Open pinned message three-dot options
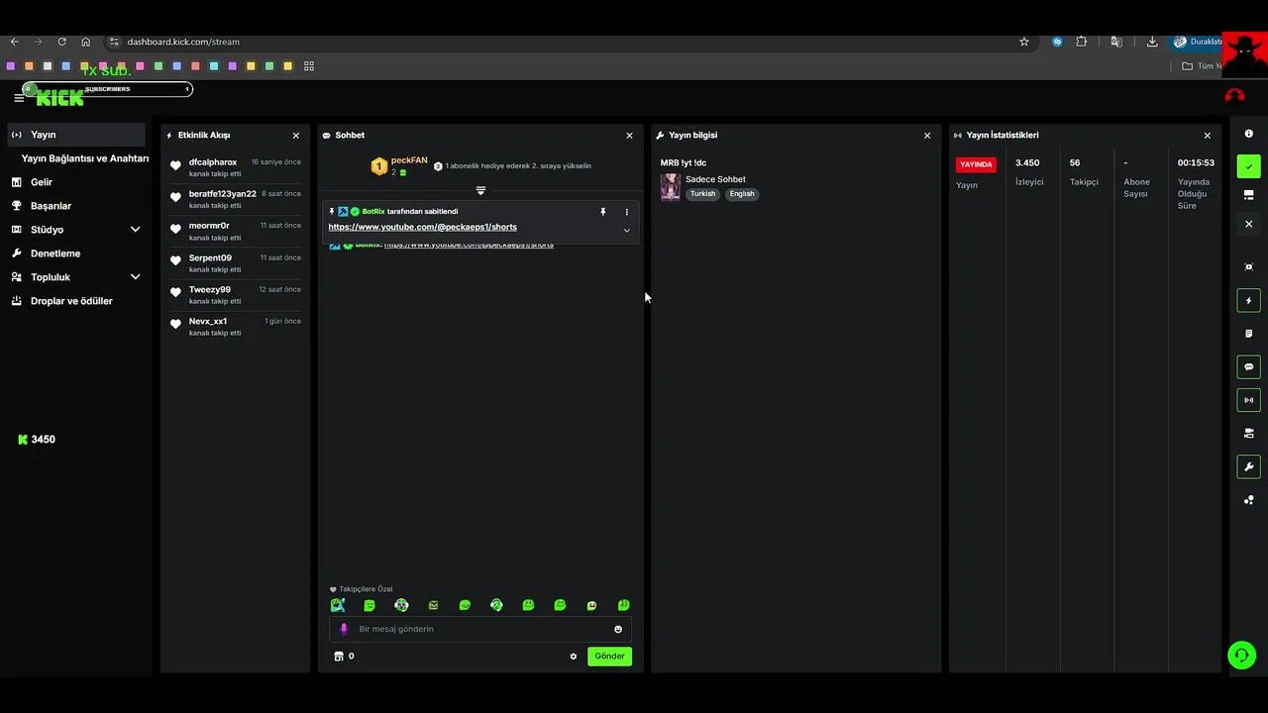 click(x=626, y=212)
